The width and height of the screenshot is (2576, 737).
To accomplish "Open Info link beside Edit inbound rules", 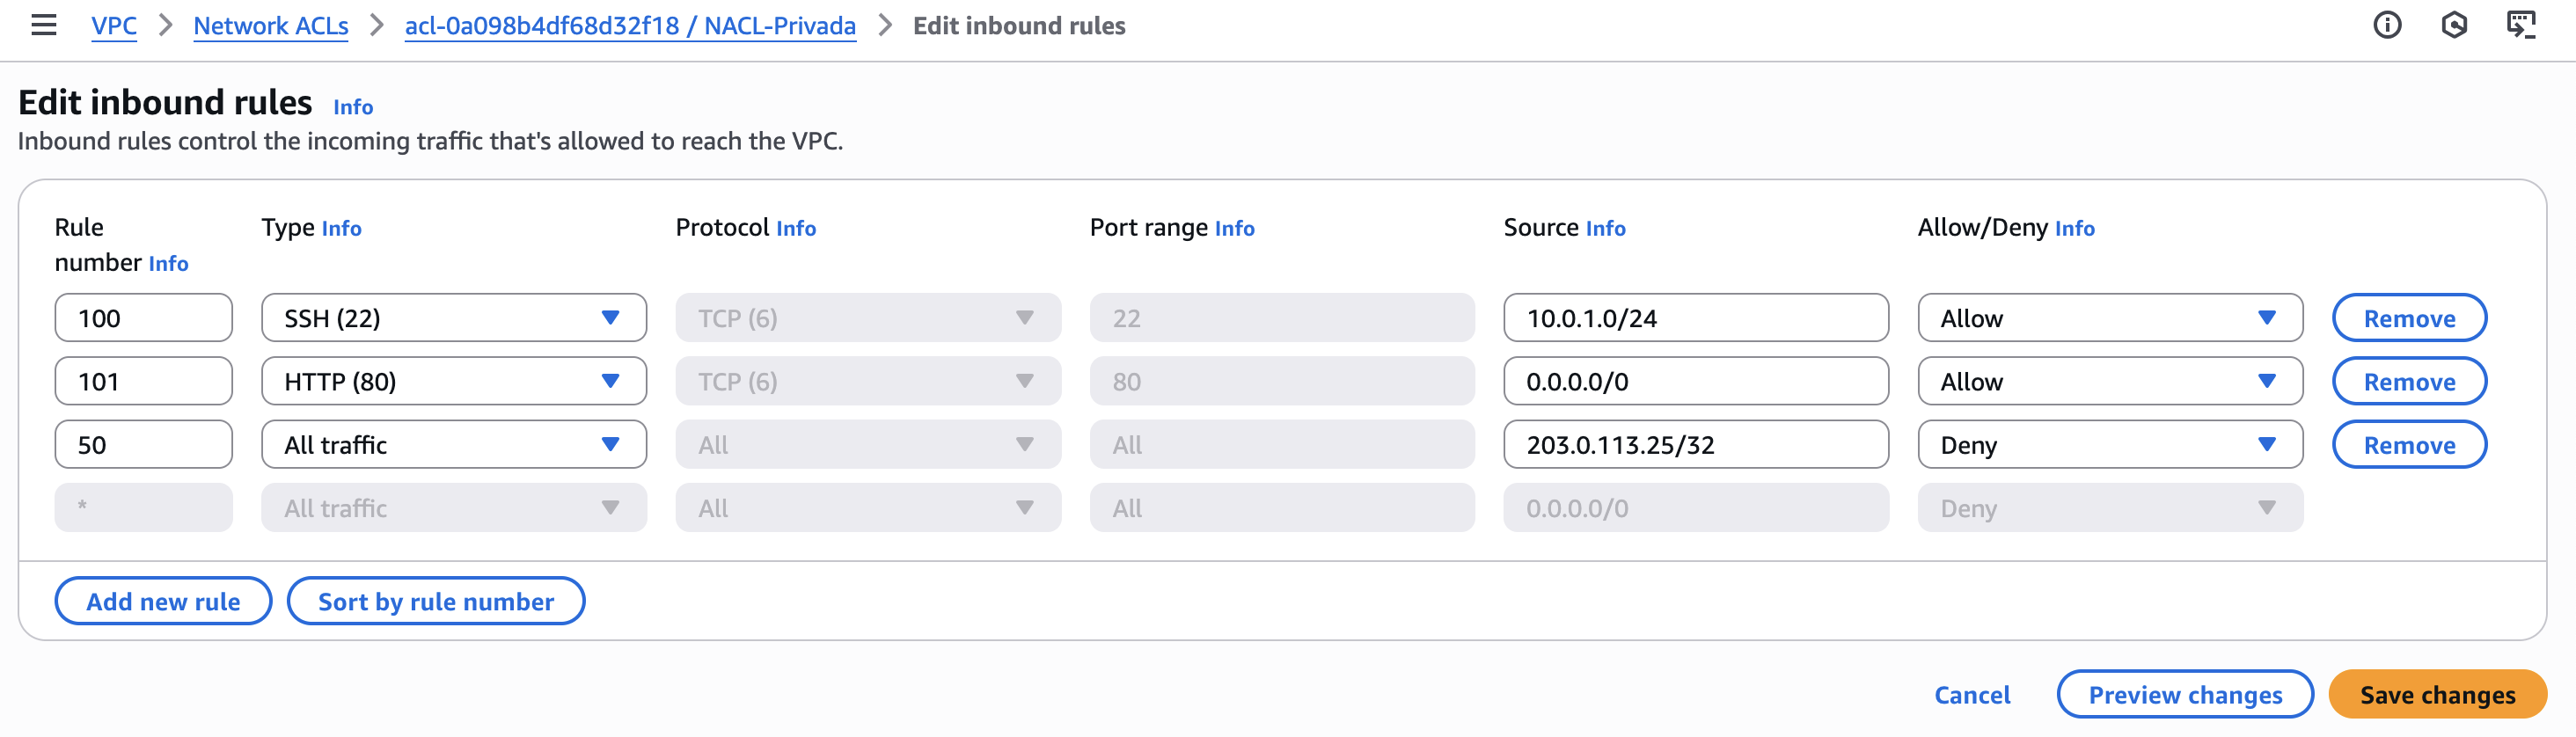I will pos(352,107).
